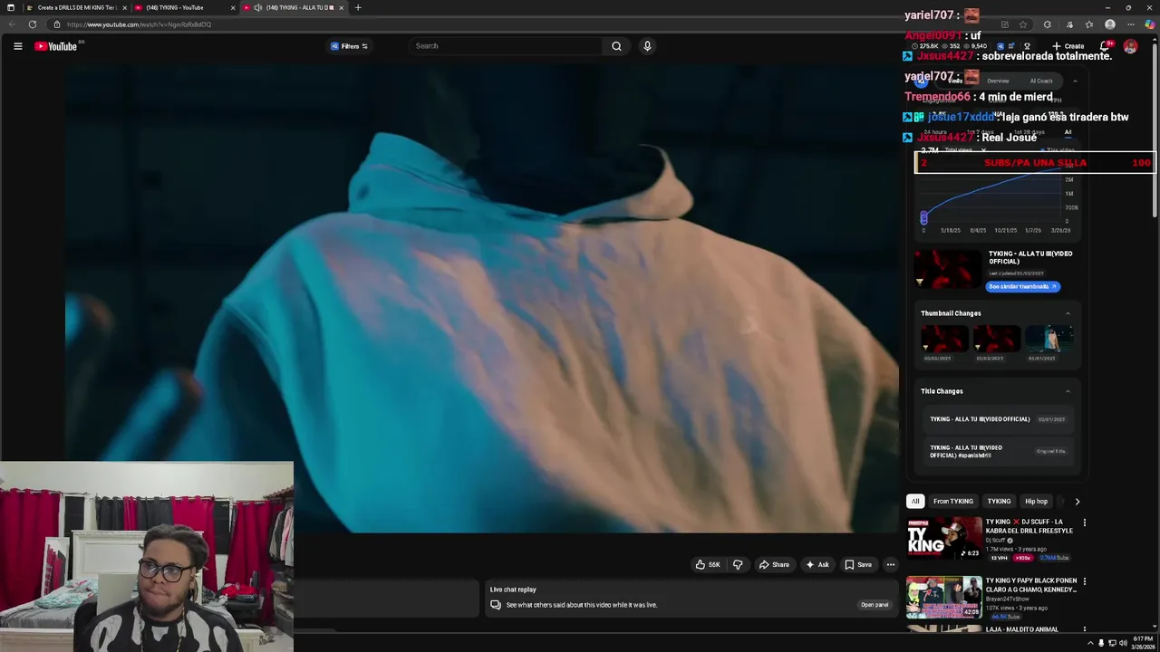The width and height of the screenshot is (1160, 652).
Task: Open the taskbar clock showing 6:17 PM
Action: [1143, 643]
